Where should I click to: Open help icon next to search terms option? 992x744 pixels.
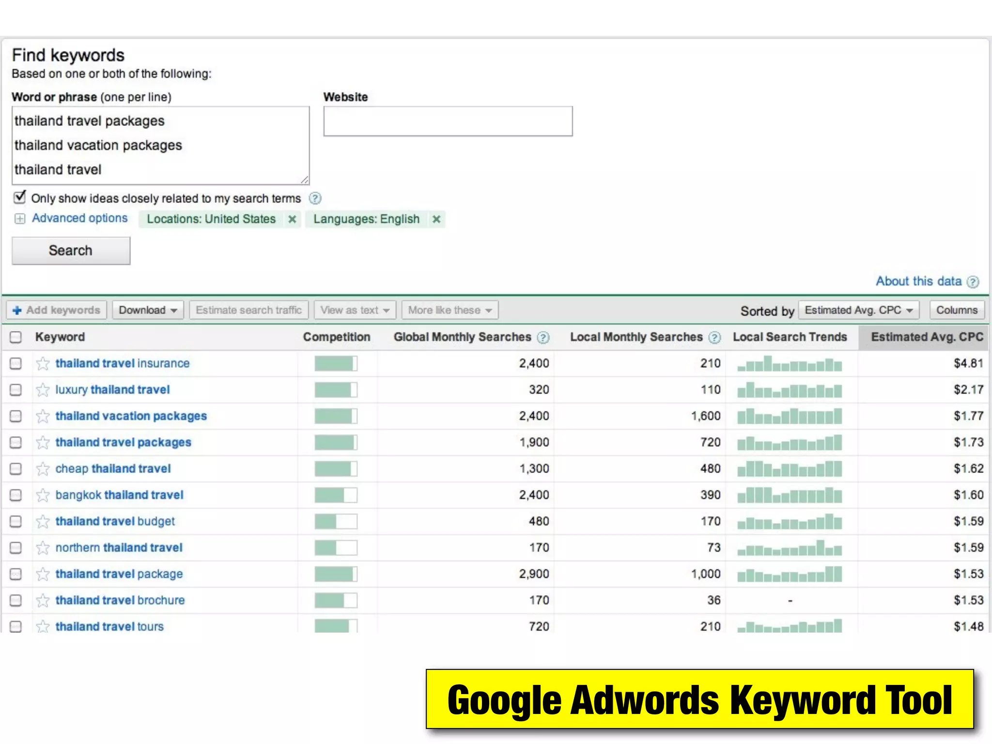[x=315, y=198]
